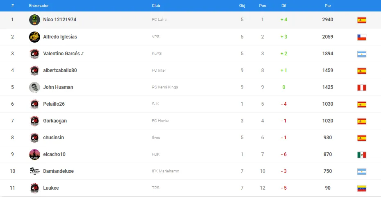
Task: Sort by the Pos column header
Action: point(263,6)
